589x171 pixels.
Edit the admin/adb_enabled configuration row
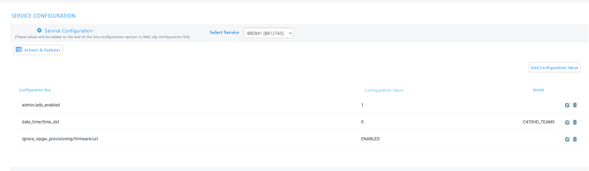click(567, 105)
